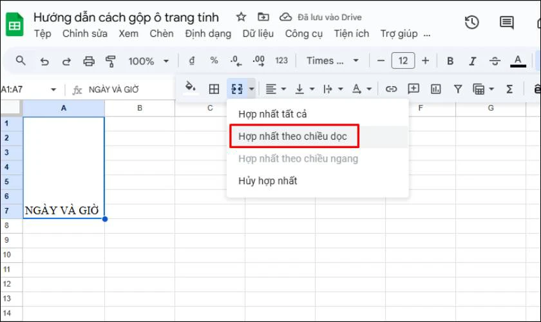Click the font size field showing 12

[403, 61]
